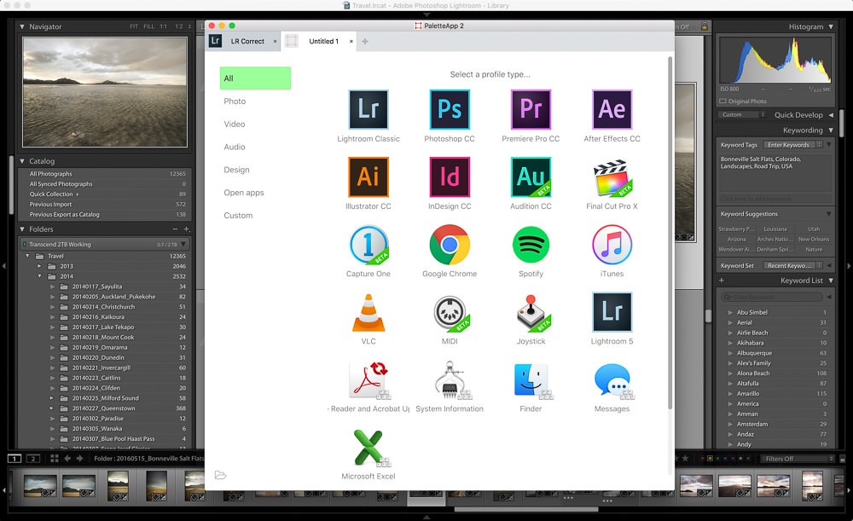
Task: Open profile folder icon at bottom left
Action: pyautogui.click(x=220, y=475)
